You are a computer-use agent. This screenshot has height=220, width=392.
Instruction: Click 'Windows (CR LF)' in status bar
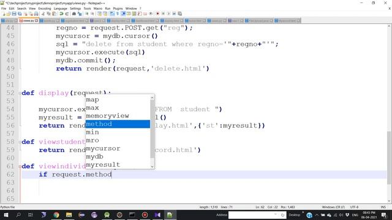pos(333,207)
